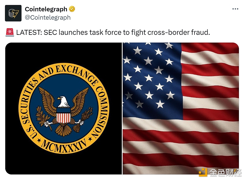Click the gold verified badge
The image size is (245, 180).
coord(72,9)
